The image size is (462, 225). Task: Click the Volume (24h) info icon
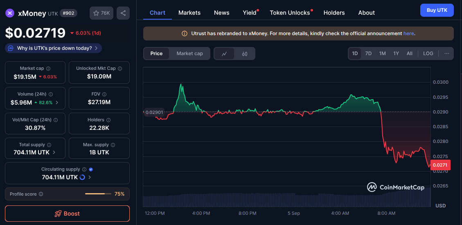coord(51,94)
